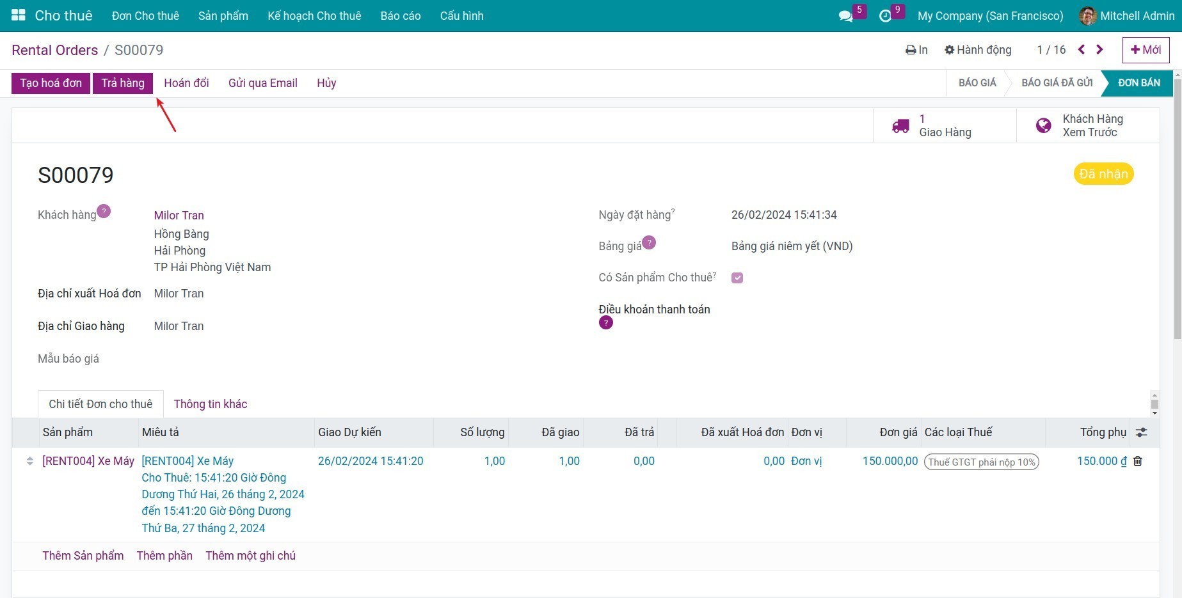Screen dimensions: 1182x598
Task: Open the Báo cáo menu
Action: [400, 16]
